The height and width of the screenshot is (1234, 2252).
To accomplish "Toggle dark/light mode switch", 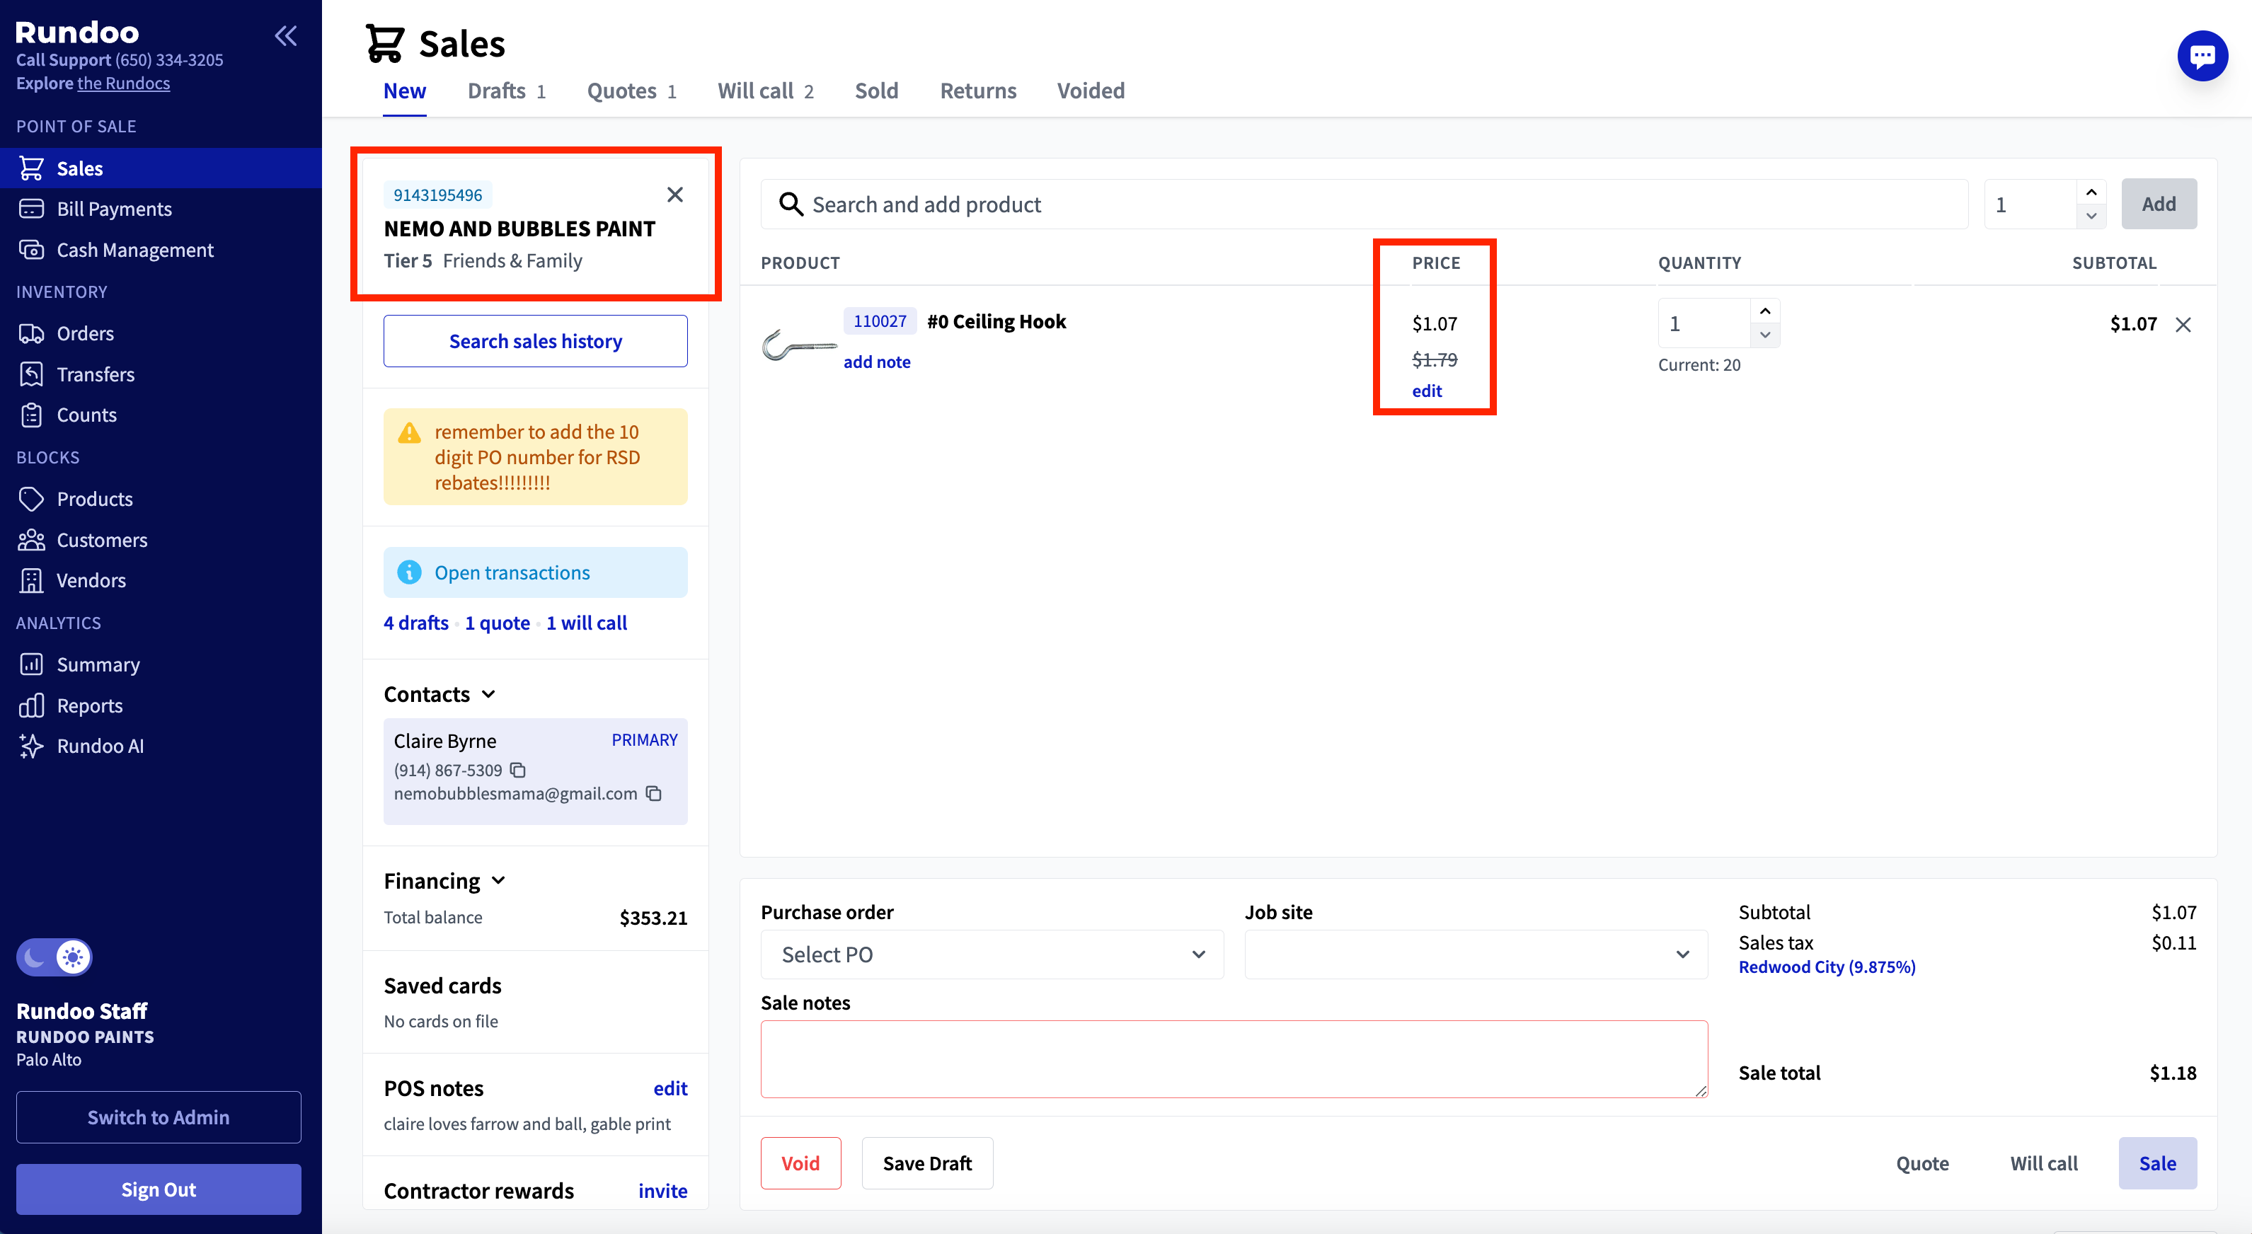I will (54, 958).
